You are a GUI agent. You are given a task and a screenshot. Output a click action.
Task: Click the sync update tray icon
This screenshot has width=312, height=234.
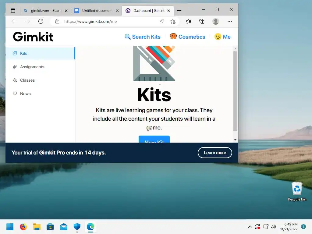click(257, 227)
